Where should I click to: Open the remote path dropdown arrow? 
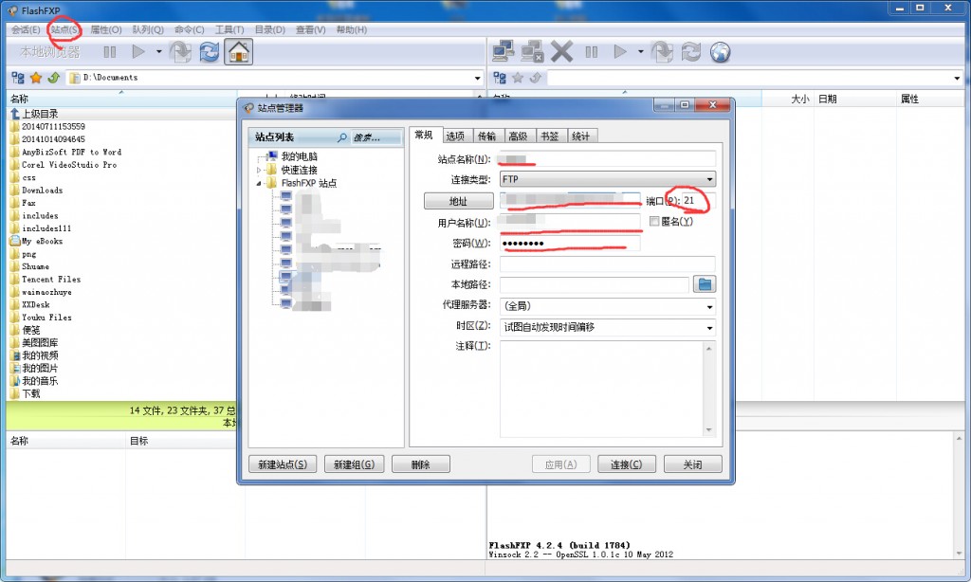pos(957,78)
